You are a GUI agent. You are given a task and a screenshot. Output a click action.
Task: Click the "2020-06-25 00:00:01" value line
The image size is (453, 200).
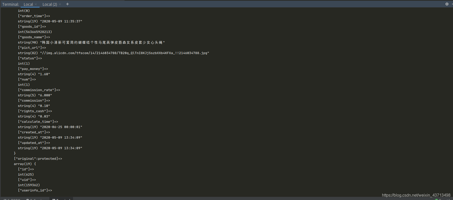pos(50,127)
